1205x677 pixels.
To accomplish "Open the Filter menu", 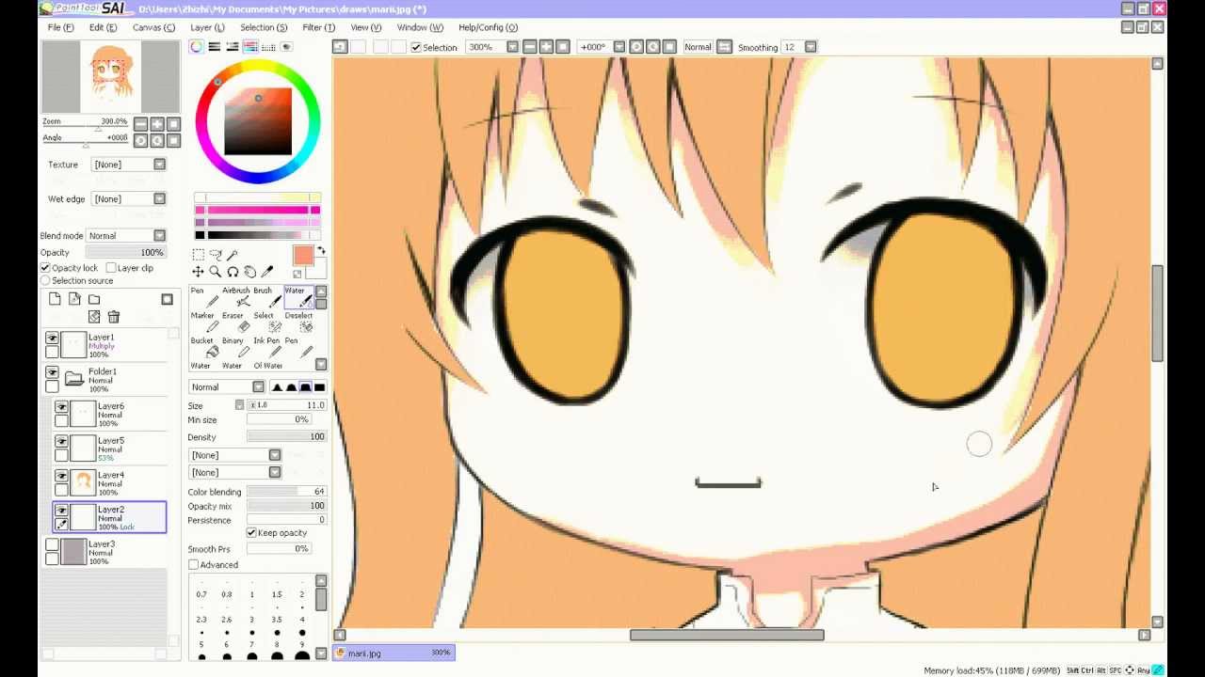I will tap(318, 27).
